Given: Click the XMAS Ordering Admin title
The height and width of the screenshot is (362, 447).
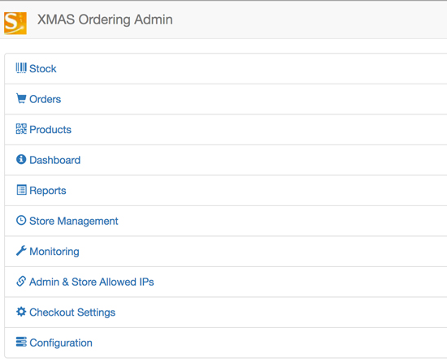Looking at the screenshot, I should [x=105, y=19].
